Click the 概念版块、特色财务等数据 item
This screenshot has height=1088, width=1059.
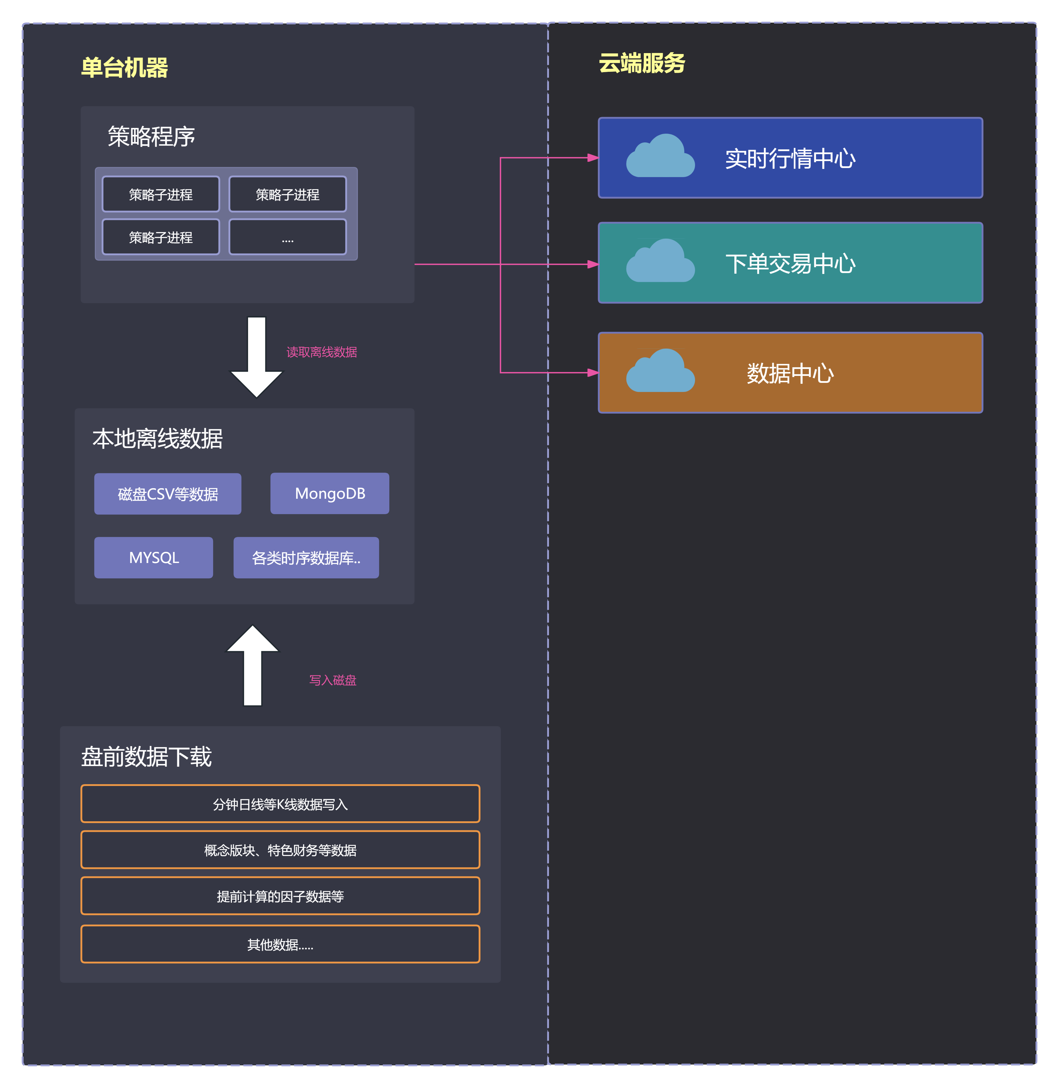[280, 850]
